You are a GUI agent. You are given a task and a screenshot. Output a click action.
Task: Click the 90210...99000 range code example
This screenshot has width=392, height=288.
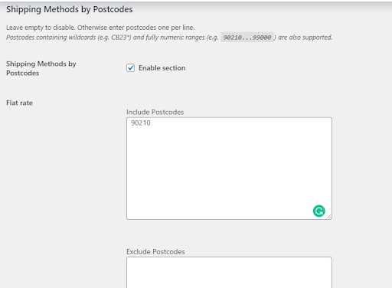point(247,38)
